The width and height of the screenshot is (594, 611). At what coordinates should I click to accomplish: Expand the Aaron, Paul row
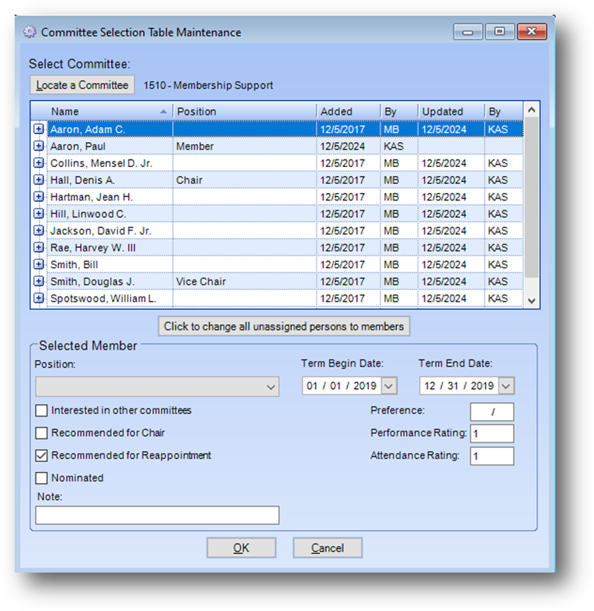tap(38, 145)
